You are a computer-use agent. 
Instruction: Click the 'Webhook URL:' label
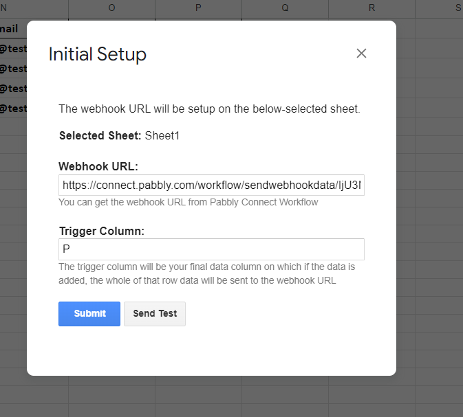(98, 167)
